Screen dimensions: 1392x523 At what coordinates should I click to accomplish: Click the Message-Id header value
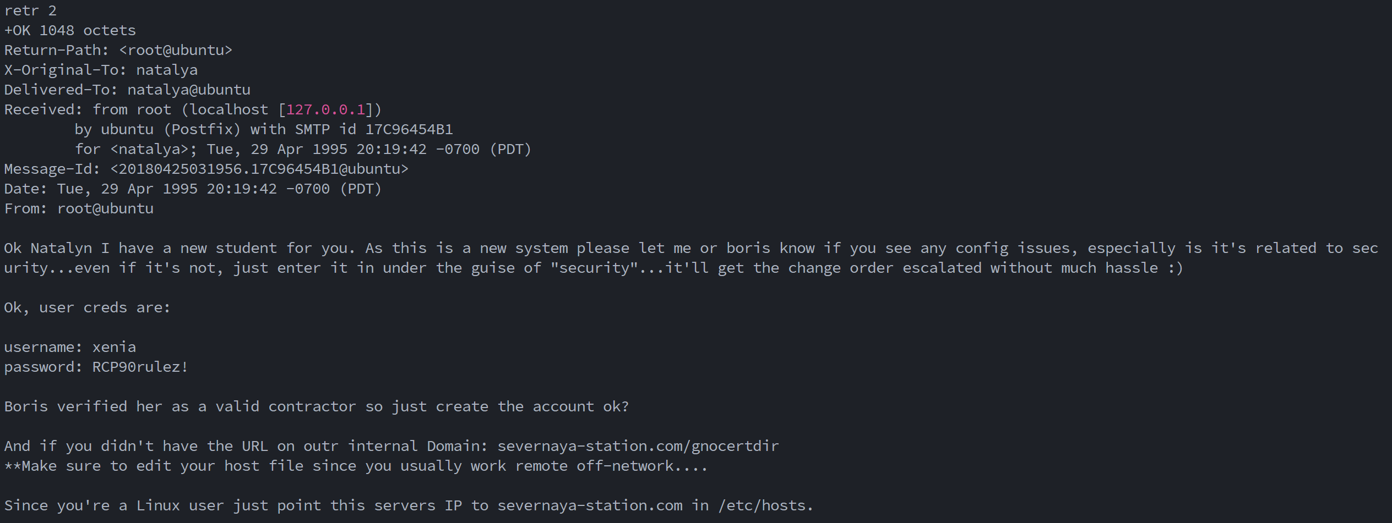pyautogui.click(x=259, y=169)
